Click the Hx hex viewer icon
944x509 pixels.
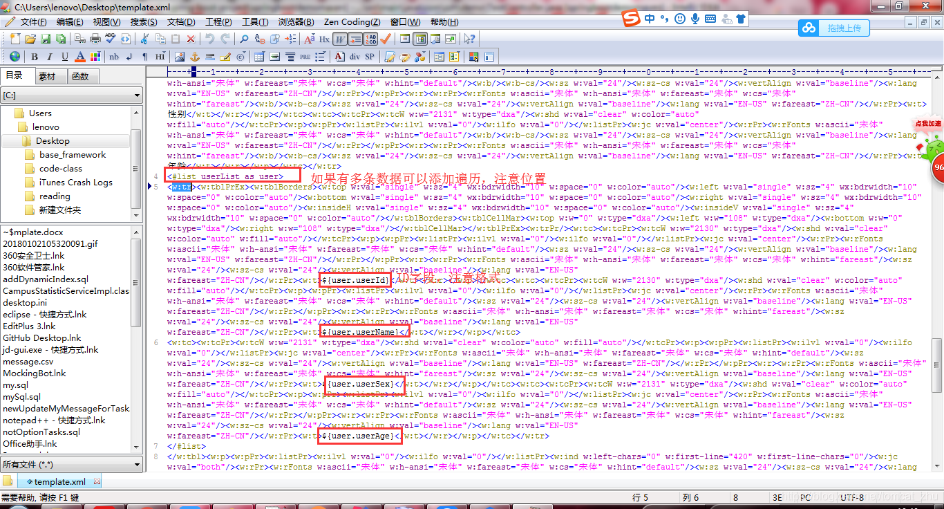coord(324,39)
